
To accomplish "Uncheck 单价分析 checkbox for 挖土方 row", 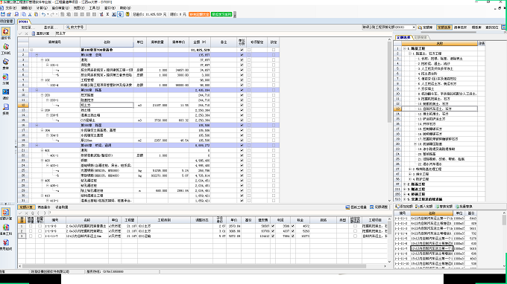I will coord(242,105).
